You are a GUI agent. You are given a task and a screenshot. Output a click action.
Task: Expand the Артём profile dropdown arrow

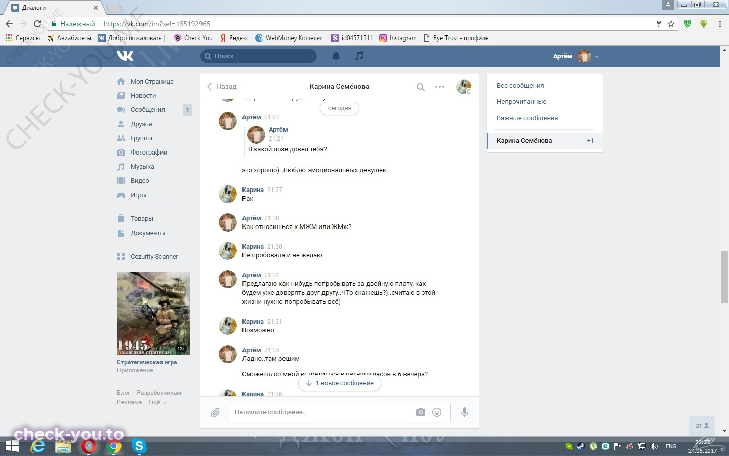tap(597, 57)
